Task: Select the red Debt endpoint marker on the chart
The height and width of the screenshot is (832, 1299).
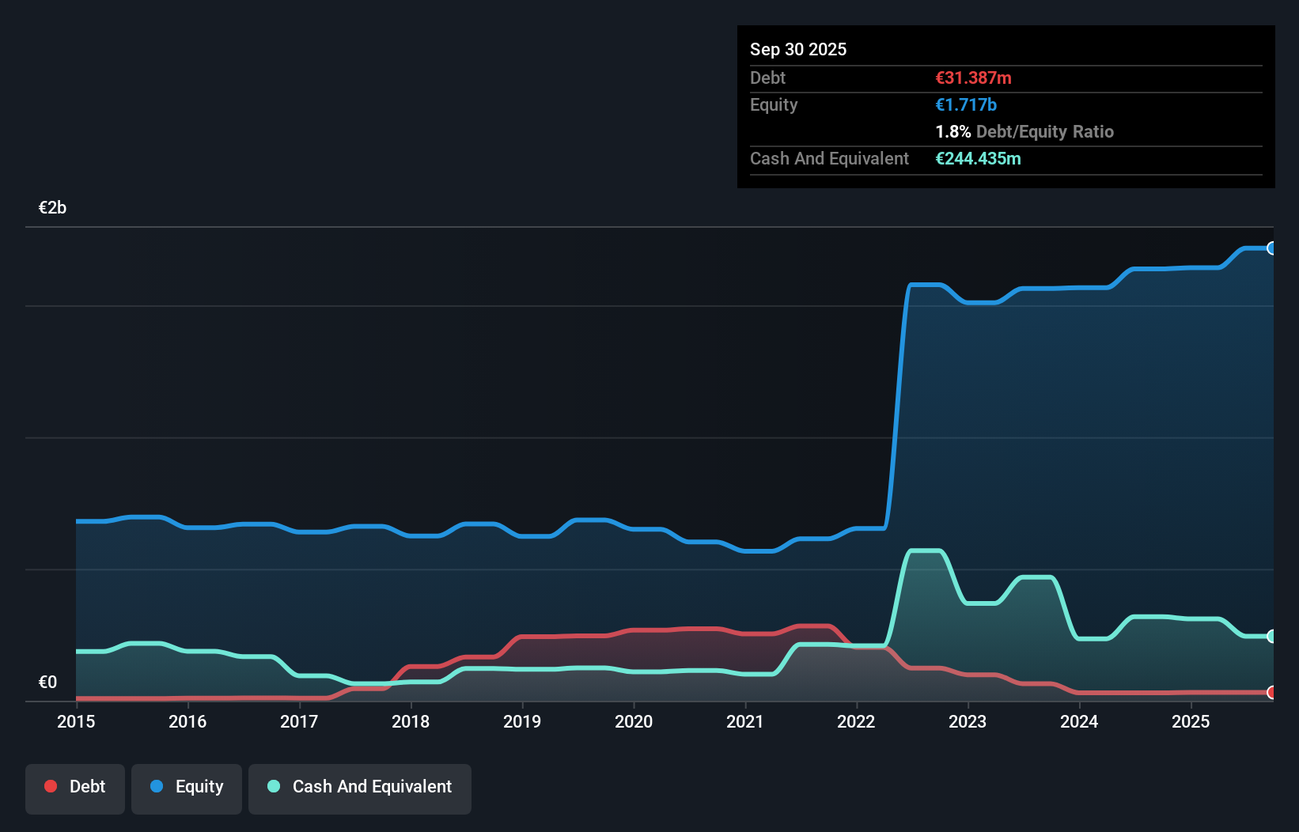Action: point(1272,692)
